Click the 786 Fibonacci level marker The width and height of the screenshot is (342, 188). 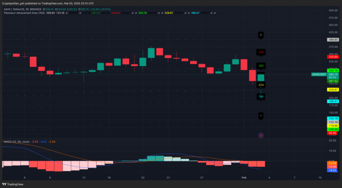[261, 97]
